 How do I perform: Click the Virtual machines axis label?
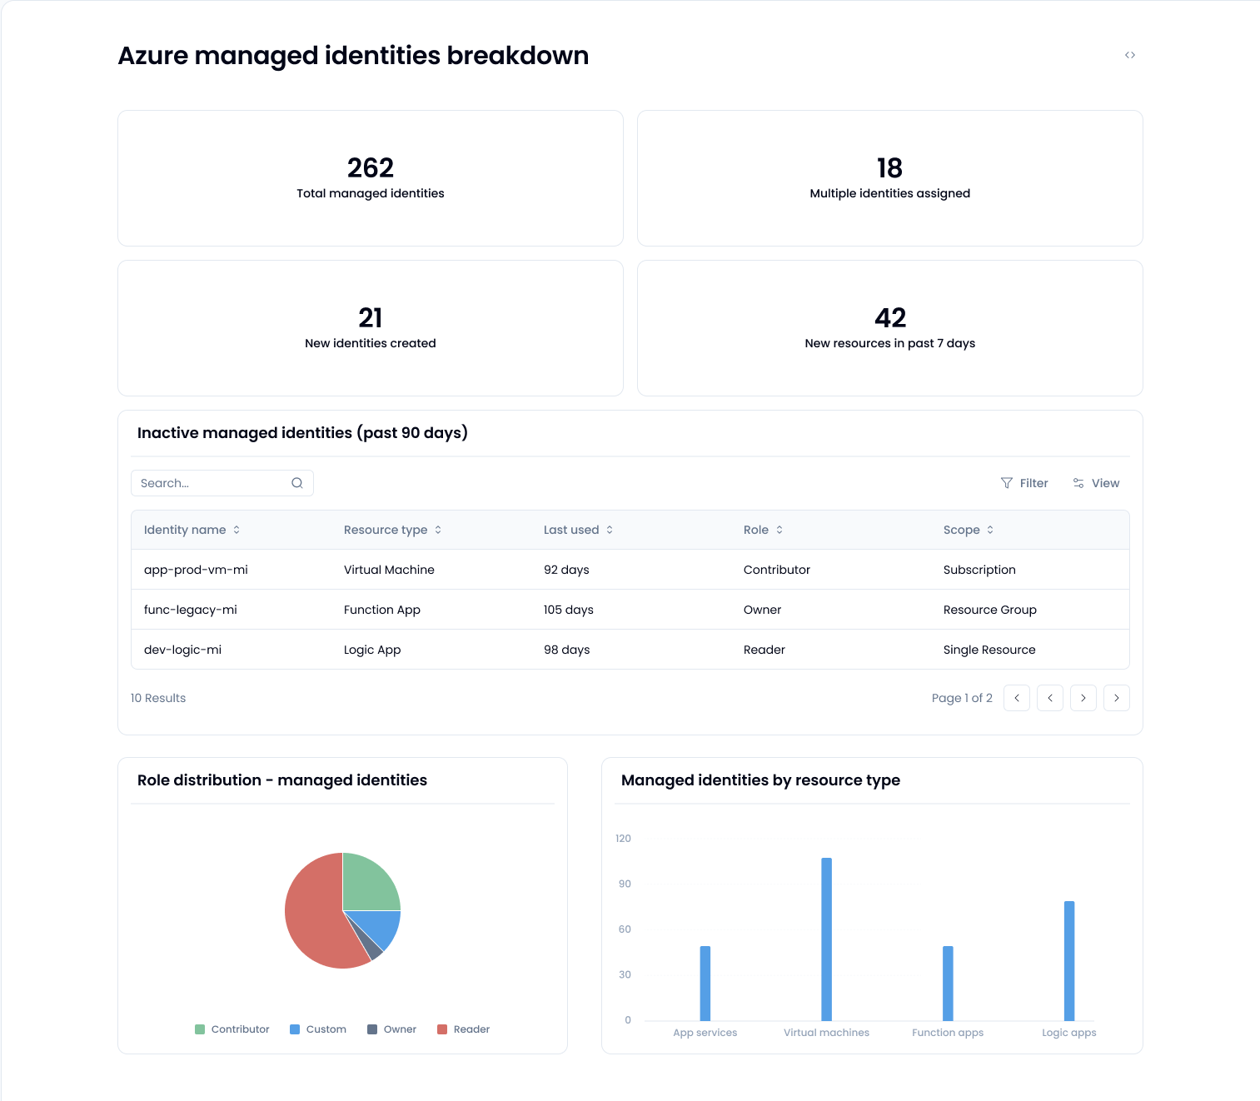826,1033
